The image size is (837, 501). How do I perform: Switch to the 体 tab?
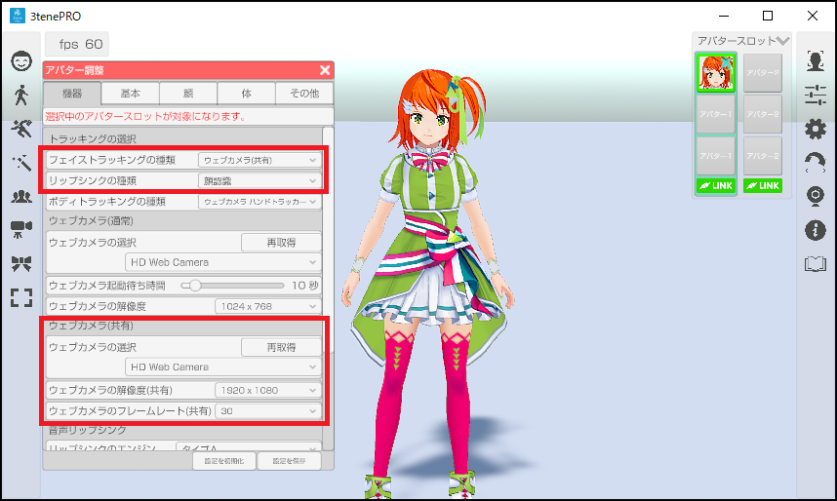point(246,94)
